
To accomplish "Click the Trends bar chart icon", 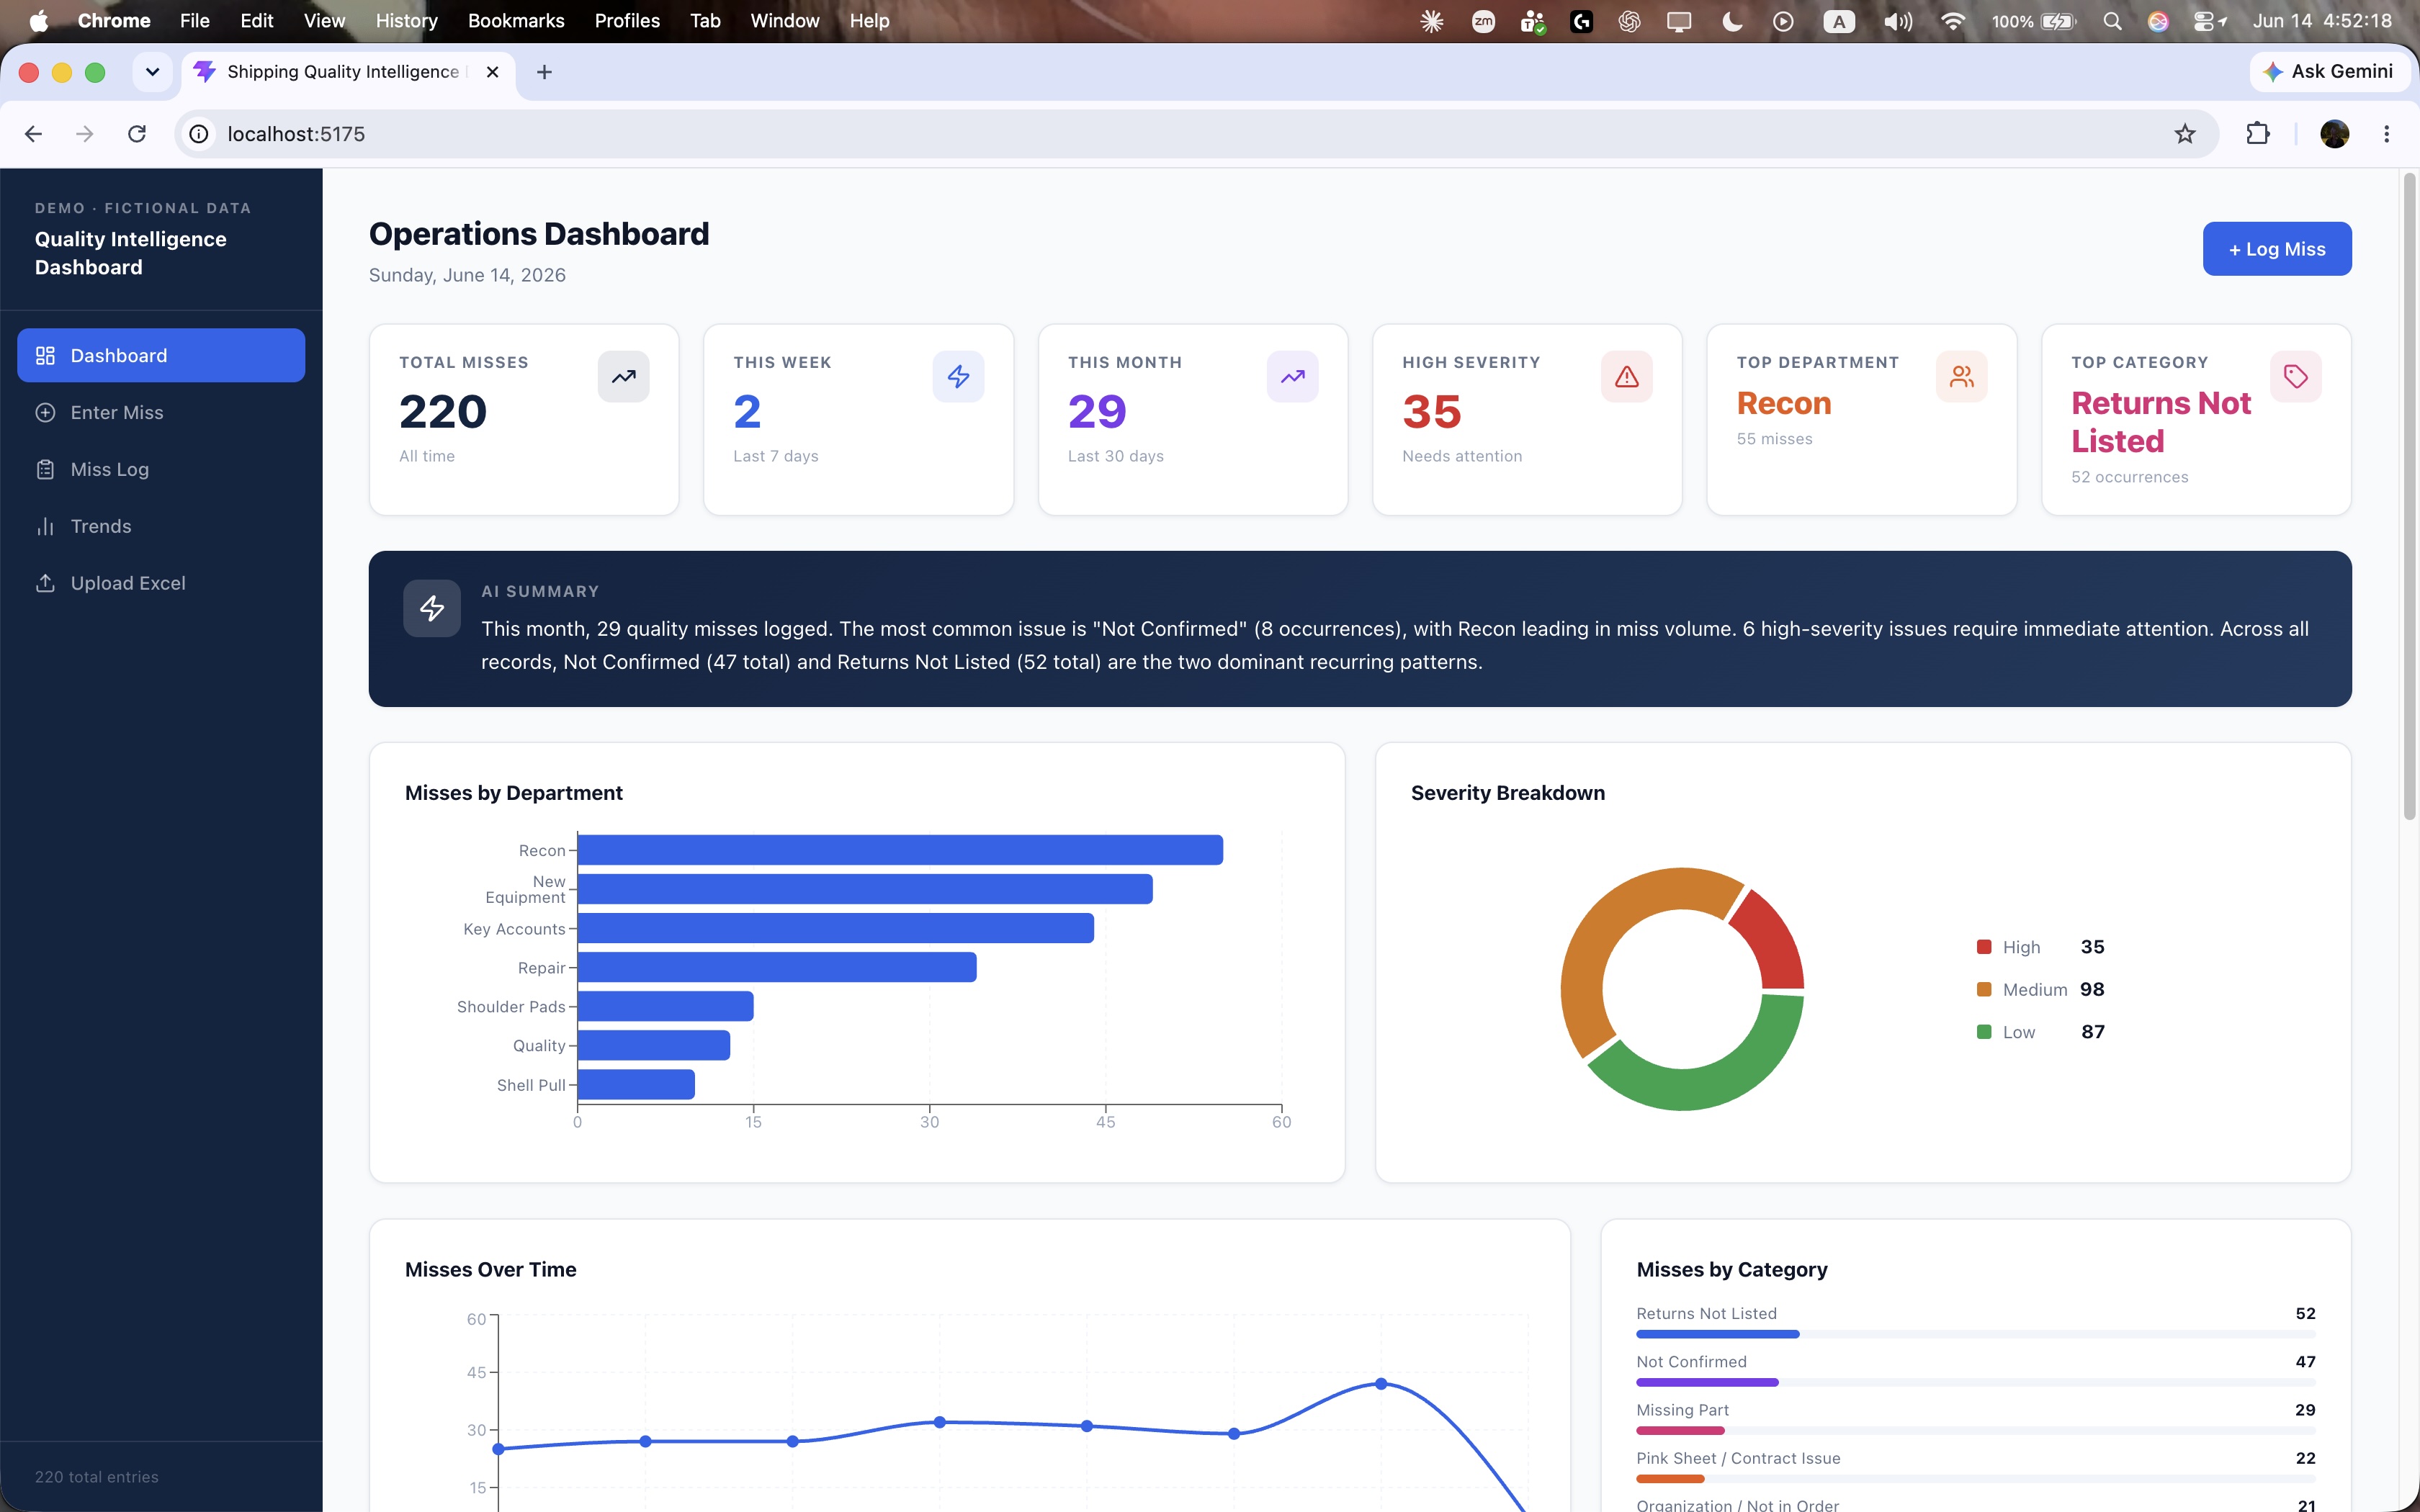I will [x=45, y=526].
